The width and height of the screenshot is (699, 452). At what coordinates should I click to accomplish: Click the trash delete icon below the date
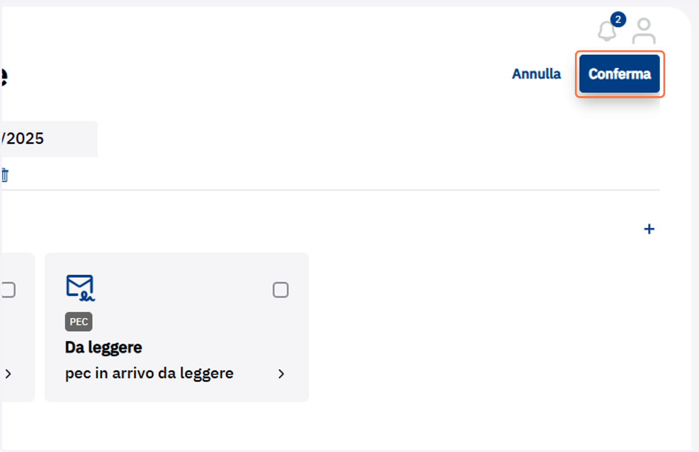click(x=5, y=175)
